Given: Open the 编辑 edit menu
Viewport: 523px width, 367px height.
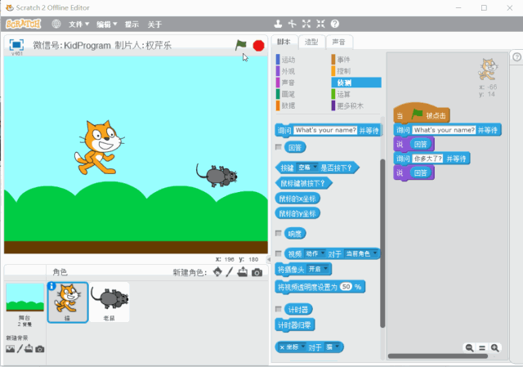Looking at the screenshot, I should [107, 25].
